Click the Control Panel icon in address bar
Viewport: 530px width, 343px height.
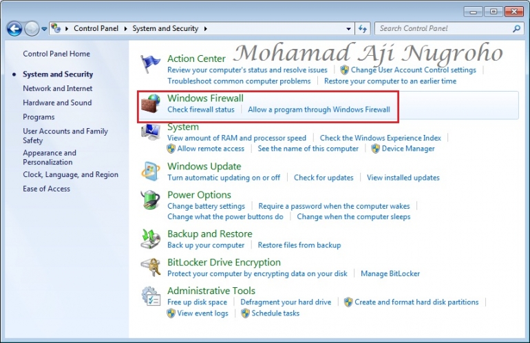[56, 28]
